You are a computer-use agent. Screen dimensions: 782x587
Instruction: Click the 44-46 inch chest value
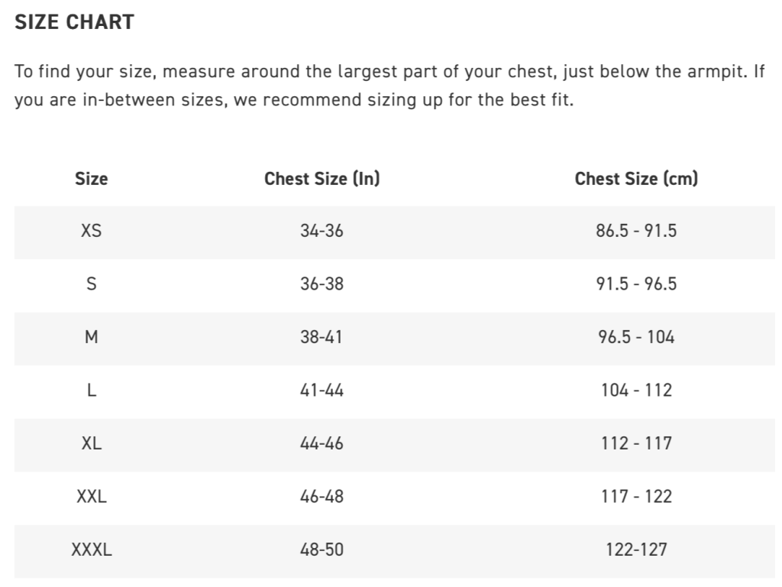322,443
